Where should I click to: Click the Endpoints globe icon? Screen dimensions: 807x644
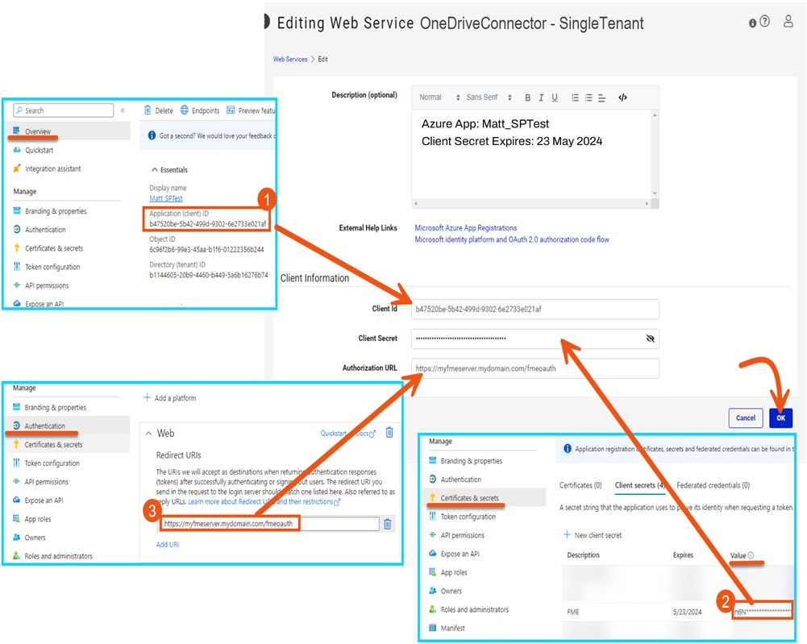185,110
